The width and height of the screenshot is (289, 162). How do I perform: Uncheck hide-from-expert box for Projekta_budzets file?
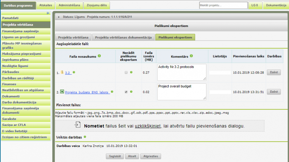[126, 92]
